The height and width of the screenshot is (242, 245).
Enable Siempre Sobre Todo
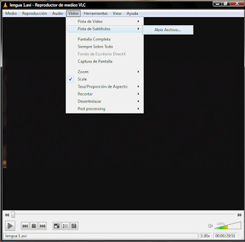105,47
